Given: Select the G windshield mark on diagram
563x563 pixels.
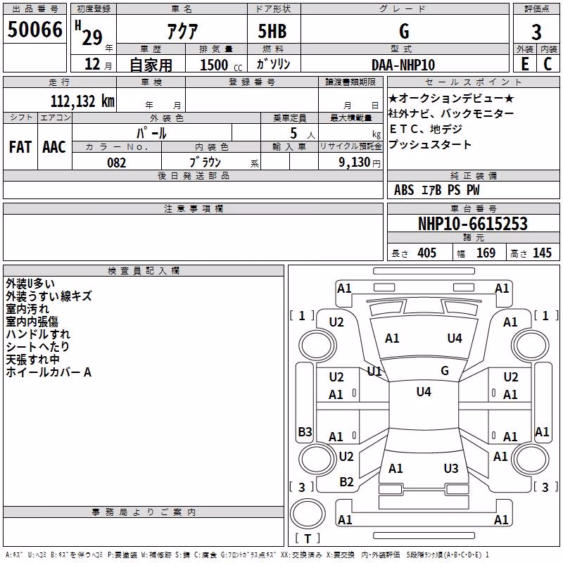Looking at the screenshot, I should point(445,371).
